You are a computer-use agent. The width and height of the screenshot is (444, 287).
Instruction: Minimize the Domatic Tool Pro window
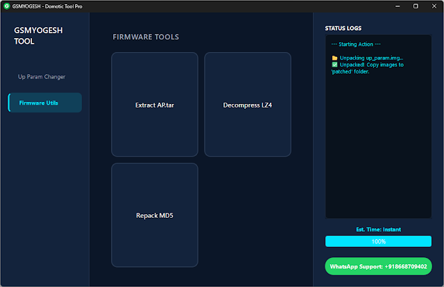pyautogui.click(x=395, y=6)
